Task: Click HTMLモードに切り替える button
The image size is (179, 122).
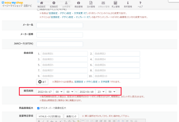Action: click(x=50, y=116)
